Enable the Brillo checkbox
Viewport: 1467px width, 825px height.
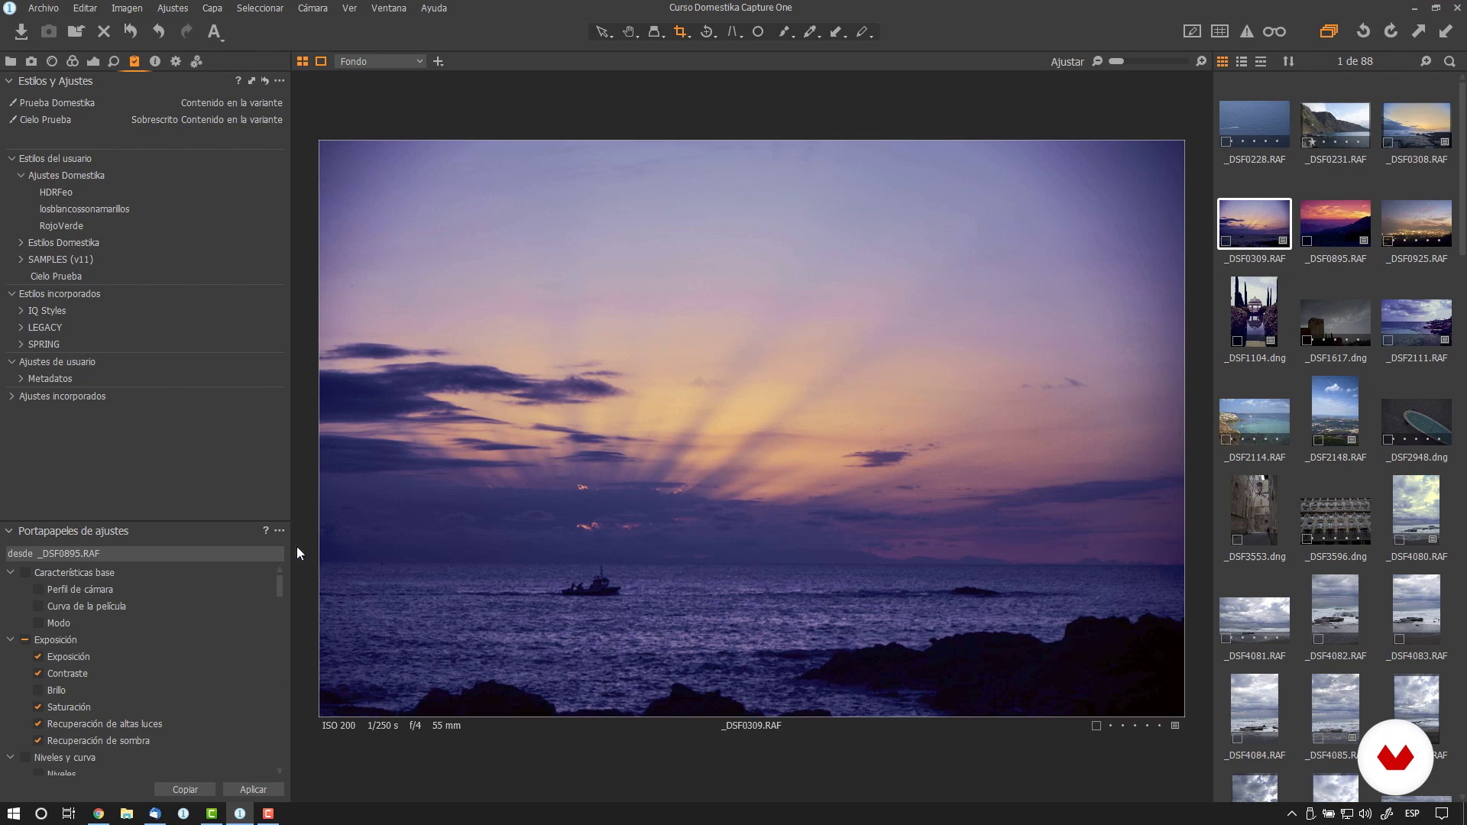pos(38,690)
